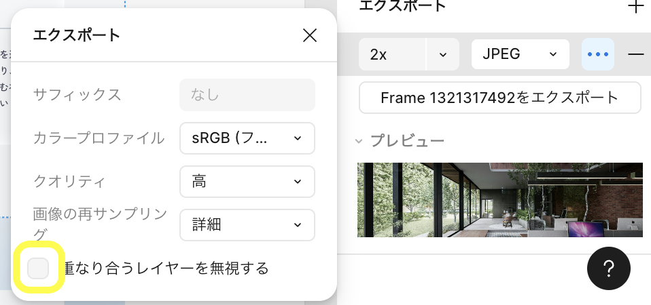Click the export preview image thumbnail
The height and width of the screenshot is (305, 651).
pyautogui.click(x=499, y=200)
